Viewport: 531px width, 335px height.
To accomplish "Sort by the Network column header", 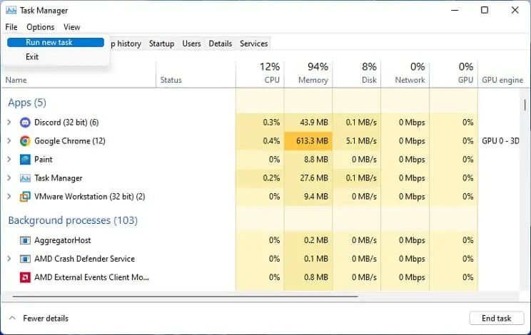I will point(405,74).
